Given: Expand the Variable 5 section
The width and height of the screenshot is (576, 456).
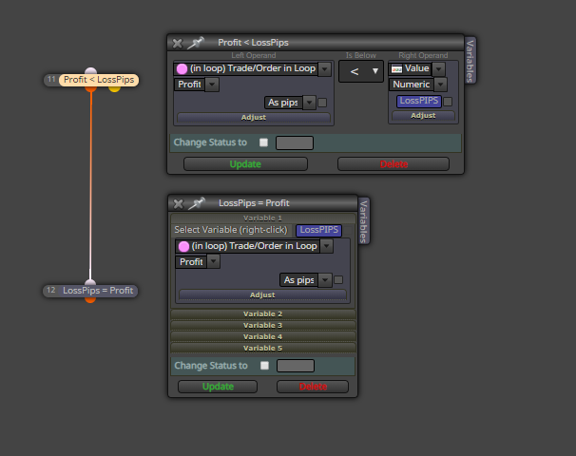Looking at the screenshot, I should click(x=262, y=348).
